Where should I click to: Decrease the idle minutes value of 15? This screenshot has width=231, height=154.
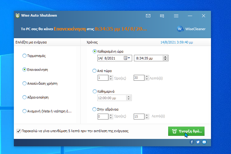tap(147, 118)
